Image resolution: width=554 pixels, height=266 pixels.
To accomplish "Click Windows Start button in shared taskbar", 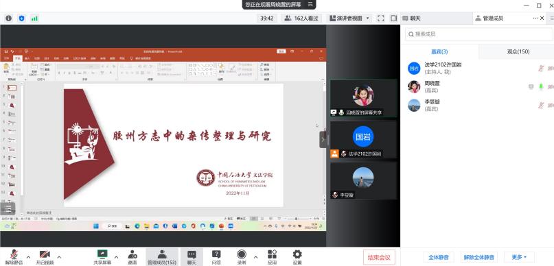I will 96,226.
